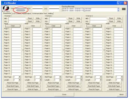Click the Fortrend F logo icon
Screen dimensions: 129x99
coord(6,8)
